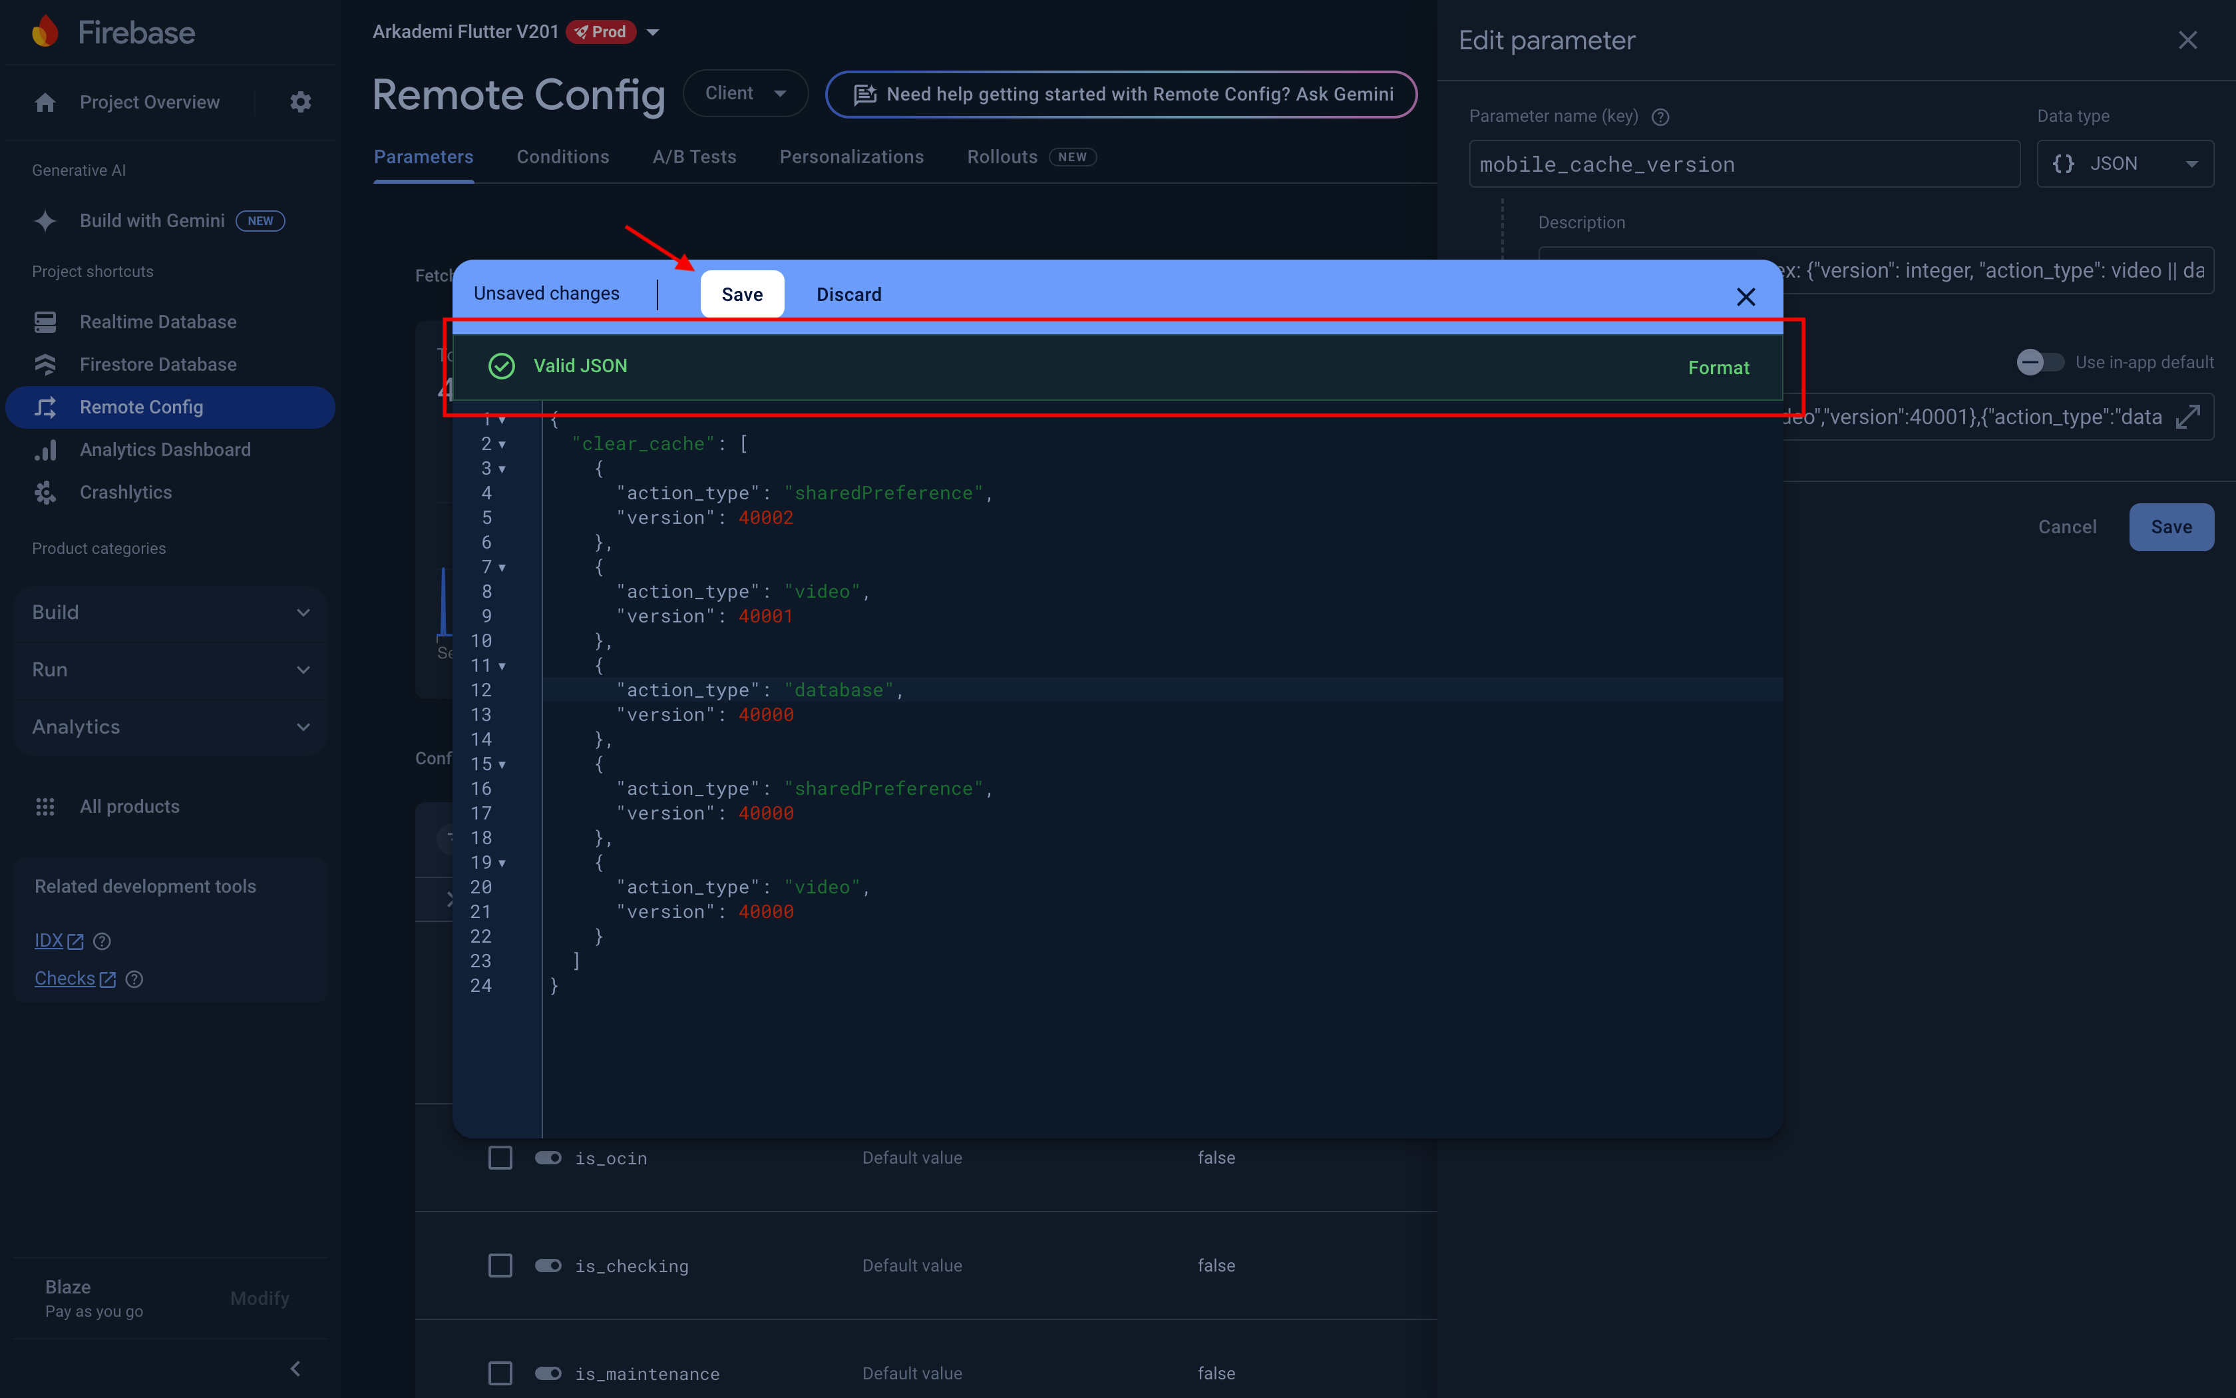Open the JSON data type dropdown
The height and width of the screenshot is (1398, 2236).
(x=2125, y=164)
